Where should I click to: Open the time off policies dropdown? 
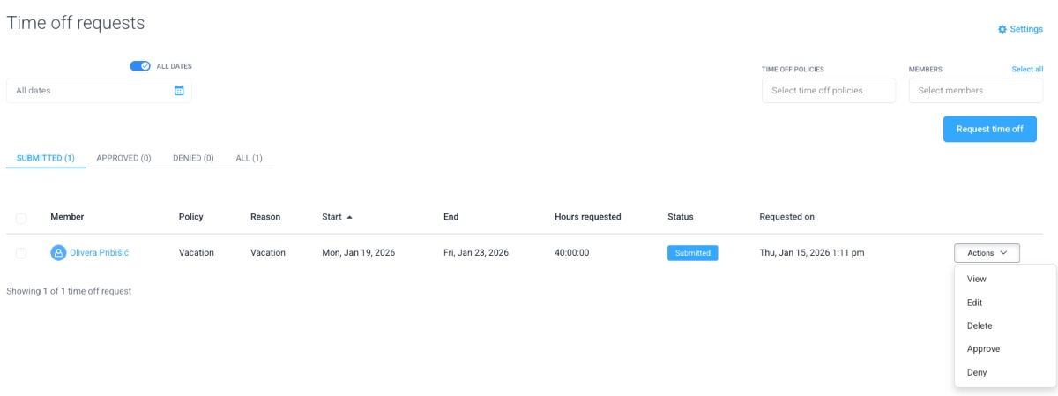[x=828, y=90]
